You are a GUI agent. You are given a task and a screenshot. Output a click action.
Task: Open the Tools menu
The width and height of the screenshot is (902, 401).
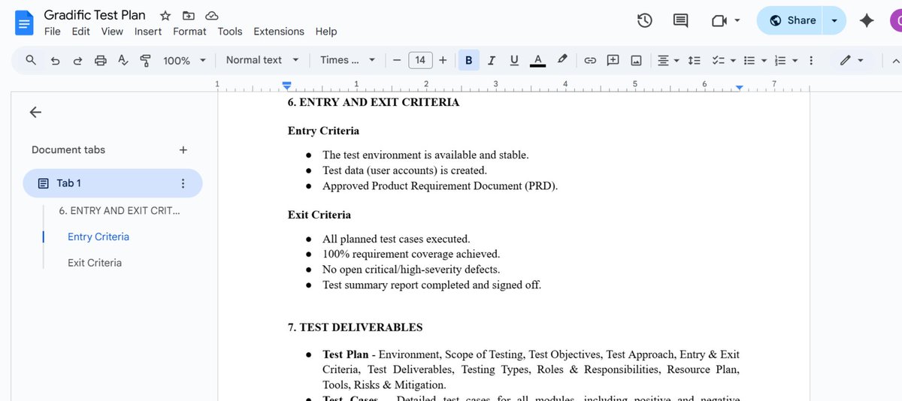[230, 32]
